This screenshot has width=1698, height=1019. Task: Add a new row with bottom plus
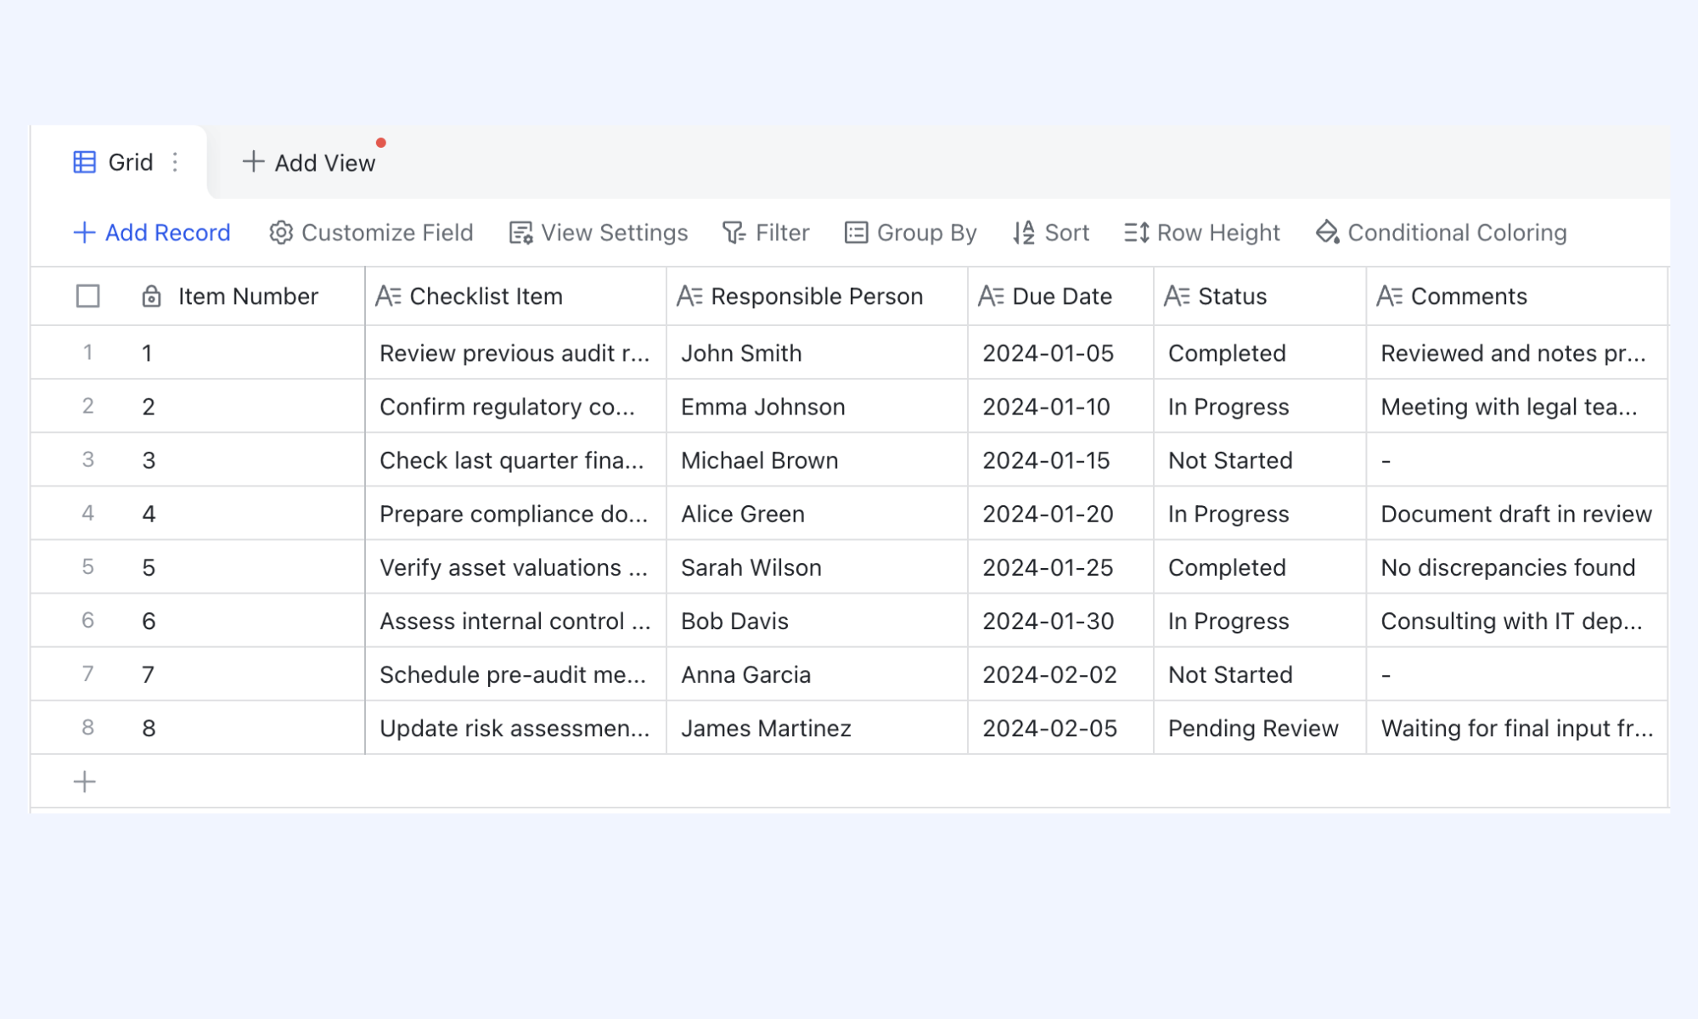click(84, 781)
